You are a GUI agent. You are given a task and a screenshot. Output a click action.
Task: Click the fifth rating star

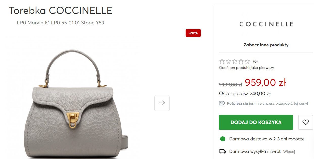click(x=247, y=61)
